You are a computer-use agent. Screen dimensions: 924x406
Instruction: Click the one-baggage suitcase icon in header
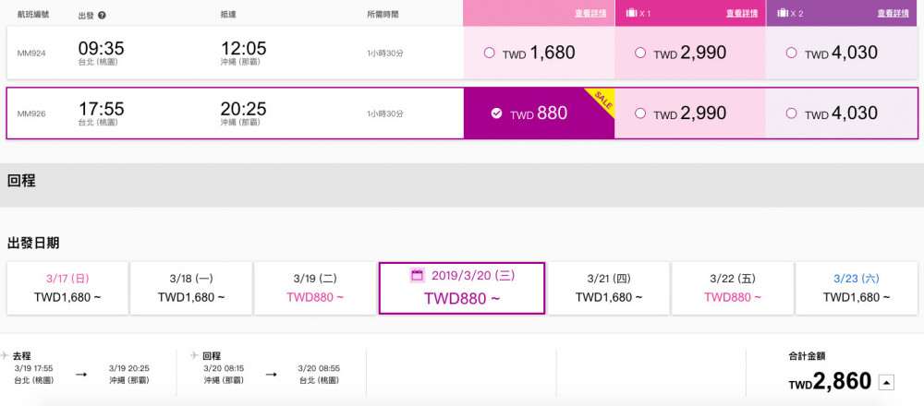(x=632, y=14)
